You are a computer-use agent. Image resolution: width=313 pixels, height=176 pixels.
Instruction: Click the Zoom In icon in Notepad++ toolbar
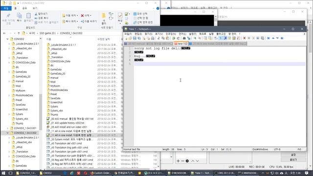(195, 38)
